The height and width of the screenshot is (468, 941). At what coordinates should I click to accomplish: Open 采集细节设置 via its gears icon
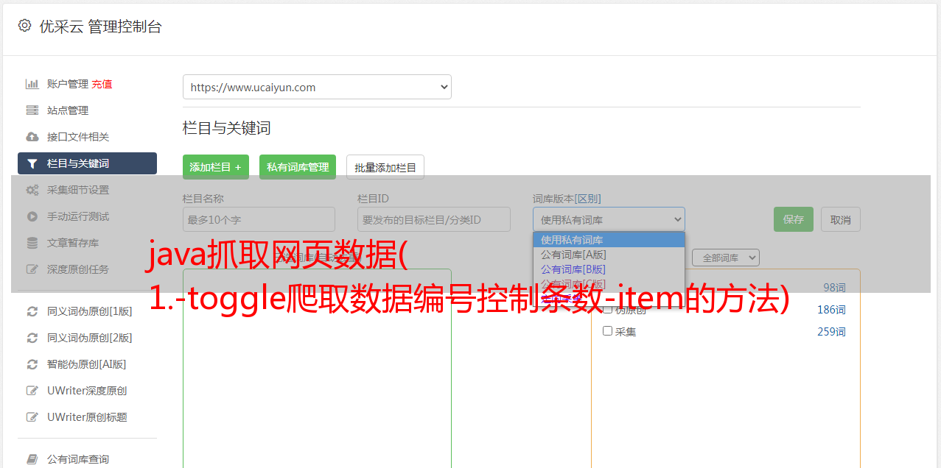[32, 190]
